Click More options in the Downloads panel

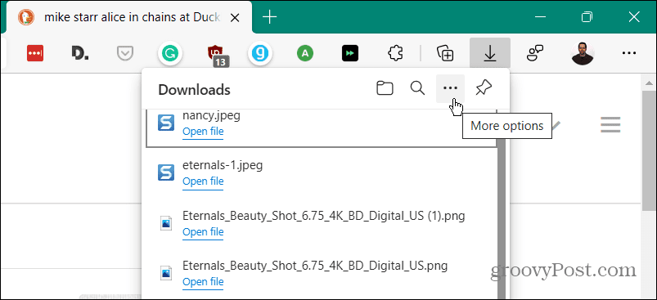pyautogui.click(x=451, y=88)
